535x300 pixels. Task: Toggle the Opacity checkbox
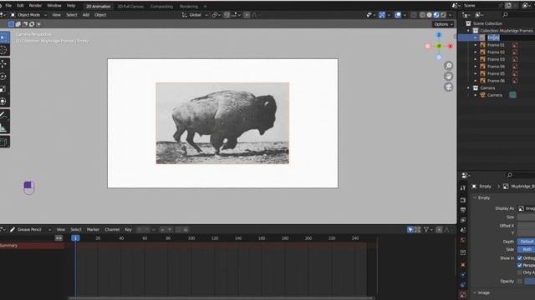(x=520, y=282)
